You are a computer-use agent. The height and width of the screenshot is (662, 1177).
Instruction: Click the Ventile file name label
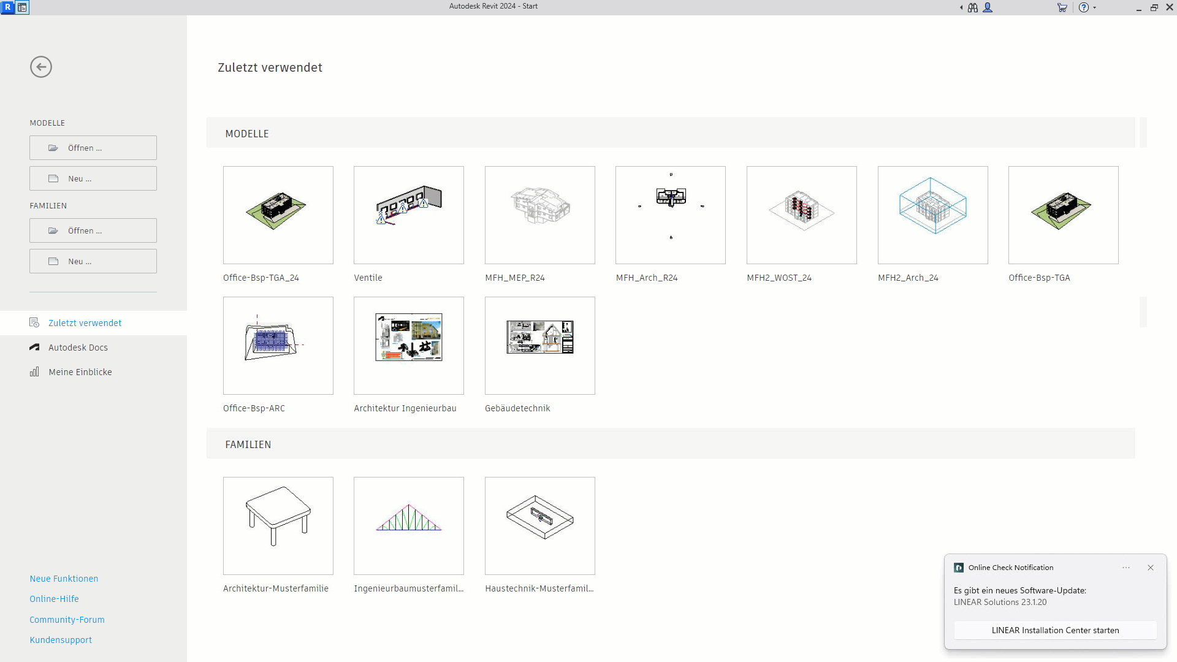coord(368,278)
